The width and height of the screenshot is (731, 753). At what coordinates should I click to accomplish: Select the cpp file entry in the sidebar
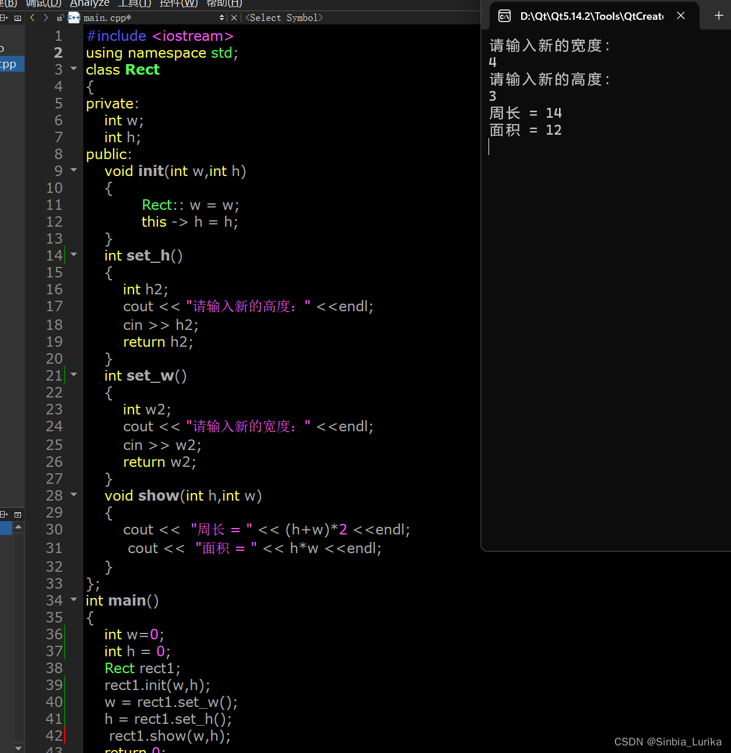pos(12,64)
